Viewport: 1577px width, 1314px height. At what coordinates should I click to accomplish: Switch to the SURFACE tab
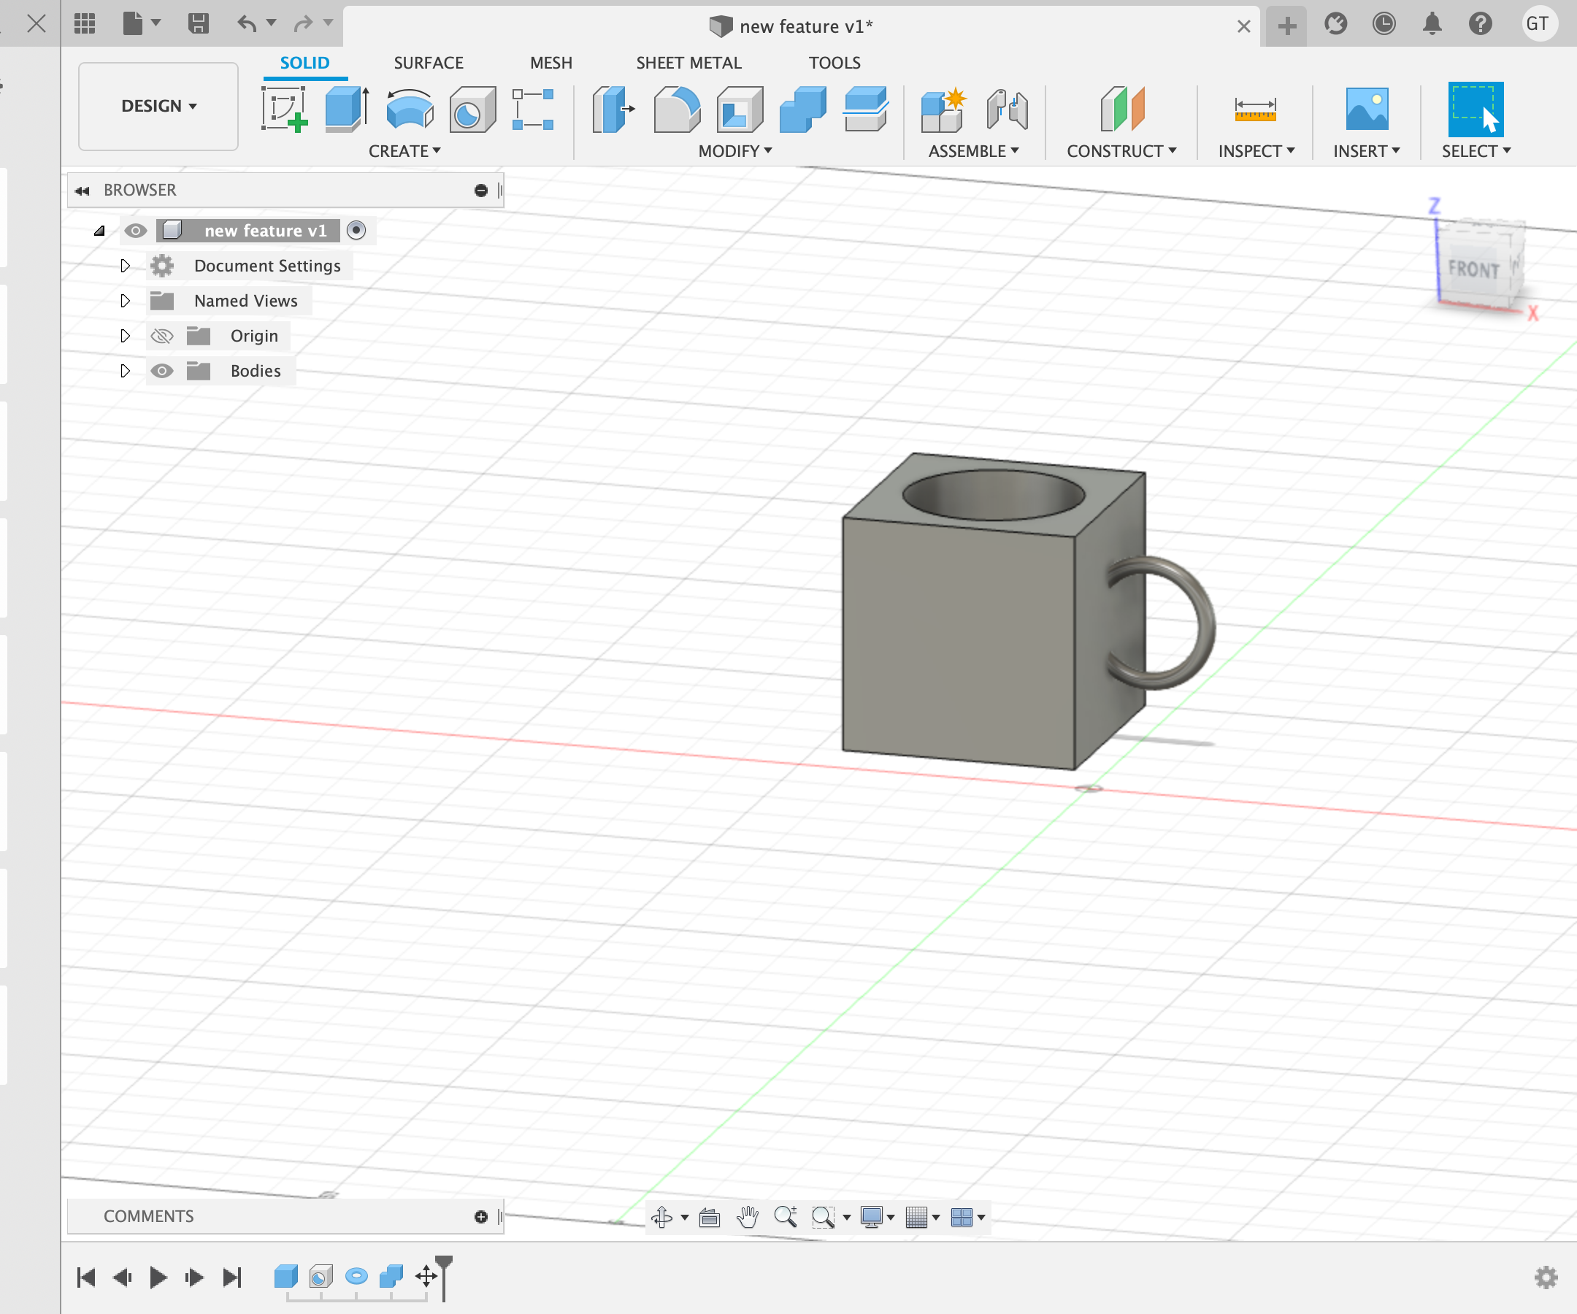pyautogui.click(x=429, y=63)
